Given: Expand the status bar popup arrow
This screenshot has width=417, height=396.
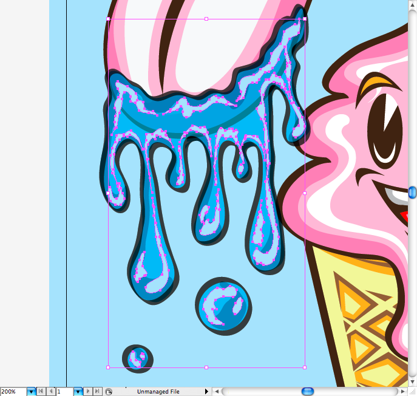Looking at the screenshot, I should click(x=206, y=392).
